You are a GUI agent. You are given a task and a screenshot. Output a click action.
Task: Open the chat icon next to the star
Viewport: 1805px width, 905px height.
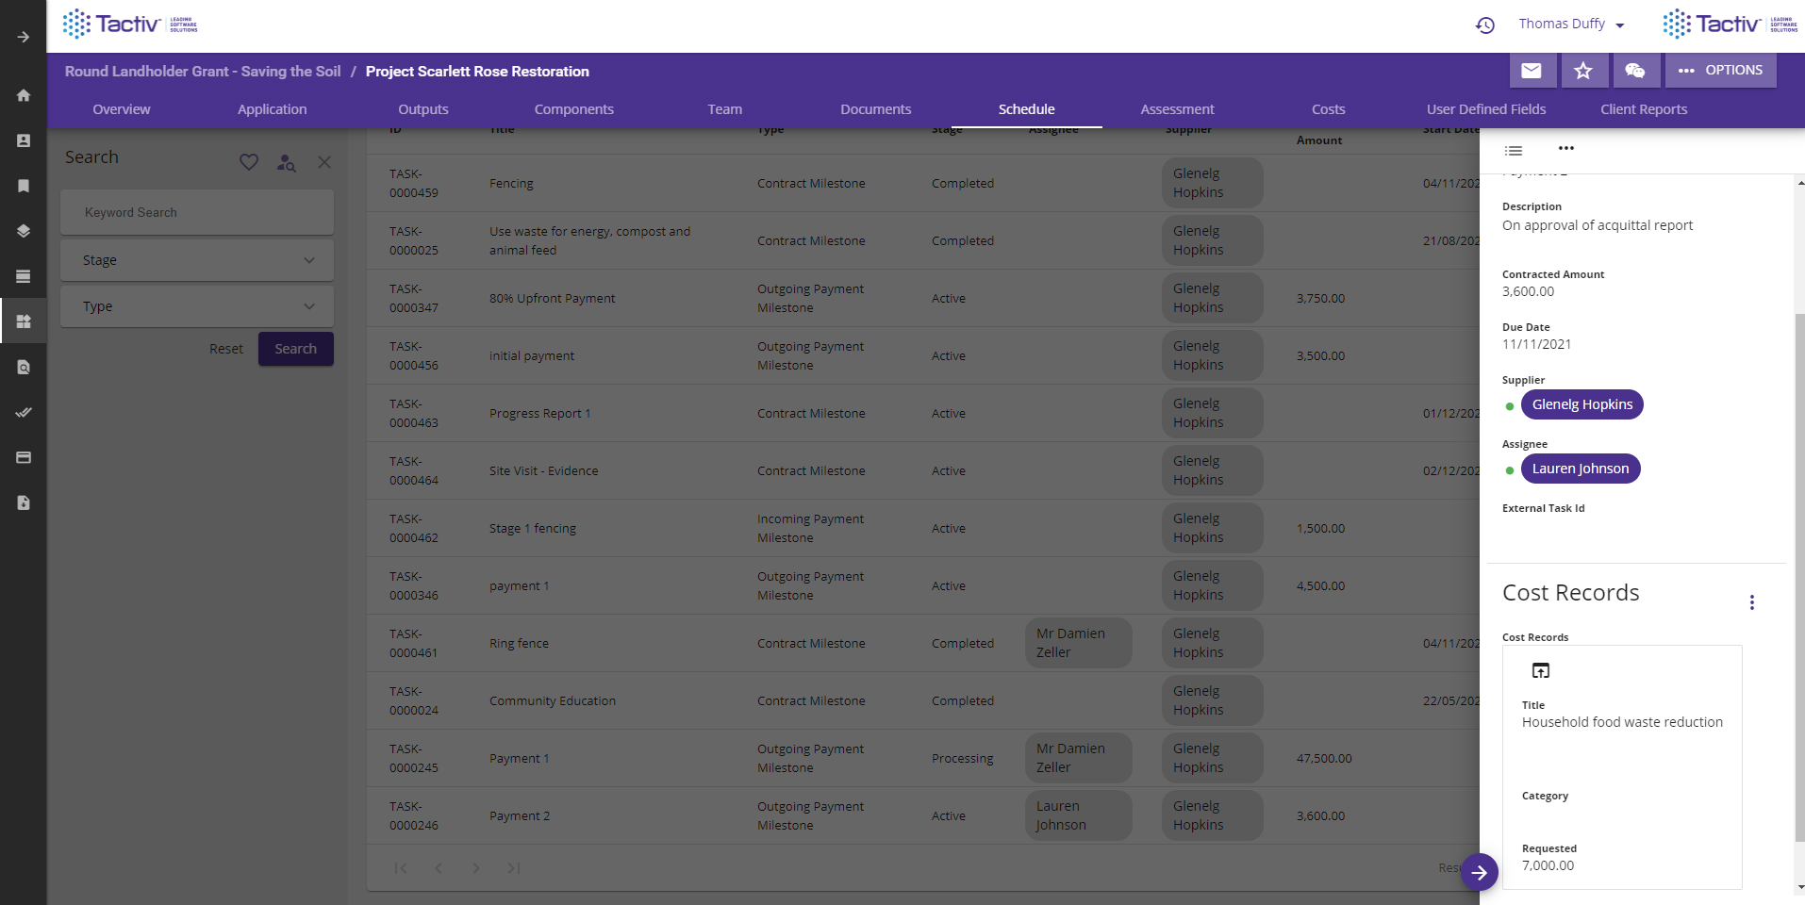pos(1635,70)
